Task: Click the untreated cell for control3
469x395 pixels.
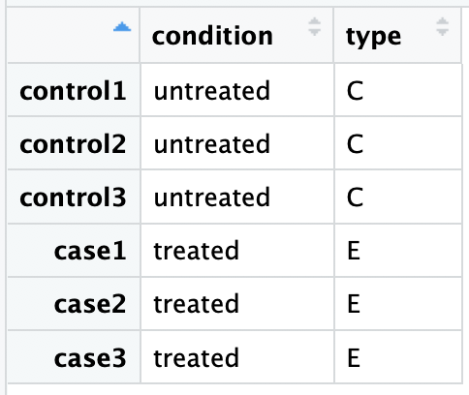Action: click(x=237, y=197)
